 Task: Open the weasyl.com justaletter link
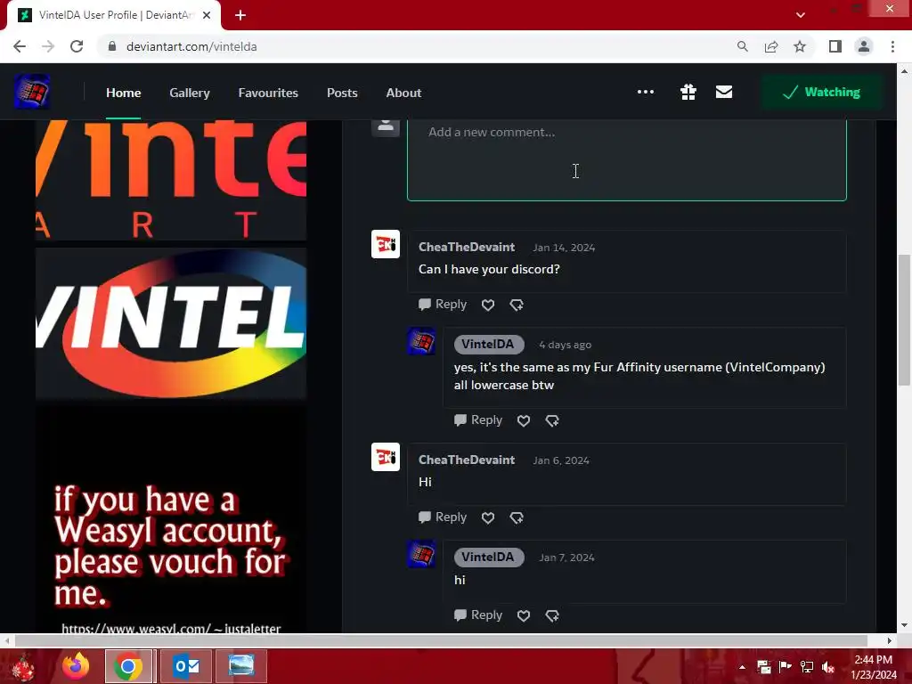click(x=171, y=628)
